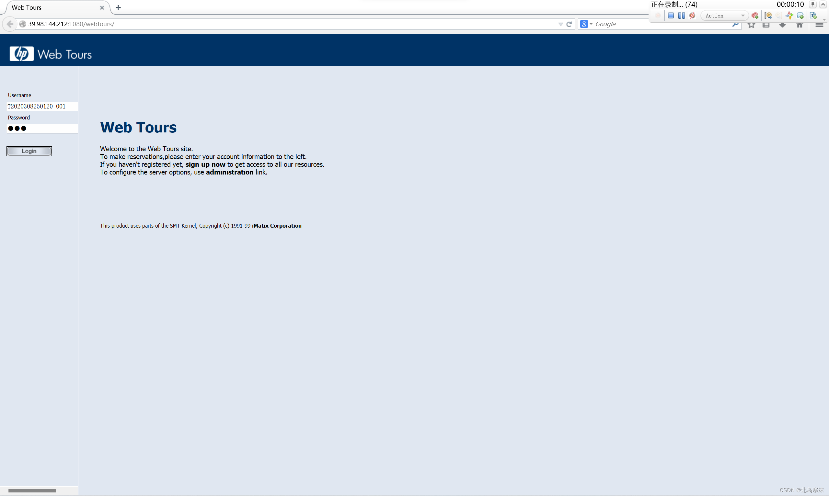The image size is (829, 496).
Task: Focus the Username input field
Action: [x=42, y=106]
